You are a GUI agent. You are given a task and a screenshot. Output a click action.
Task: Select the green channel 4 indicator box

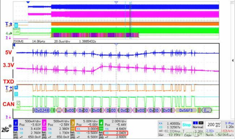[101, 123]
